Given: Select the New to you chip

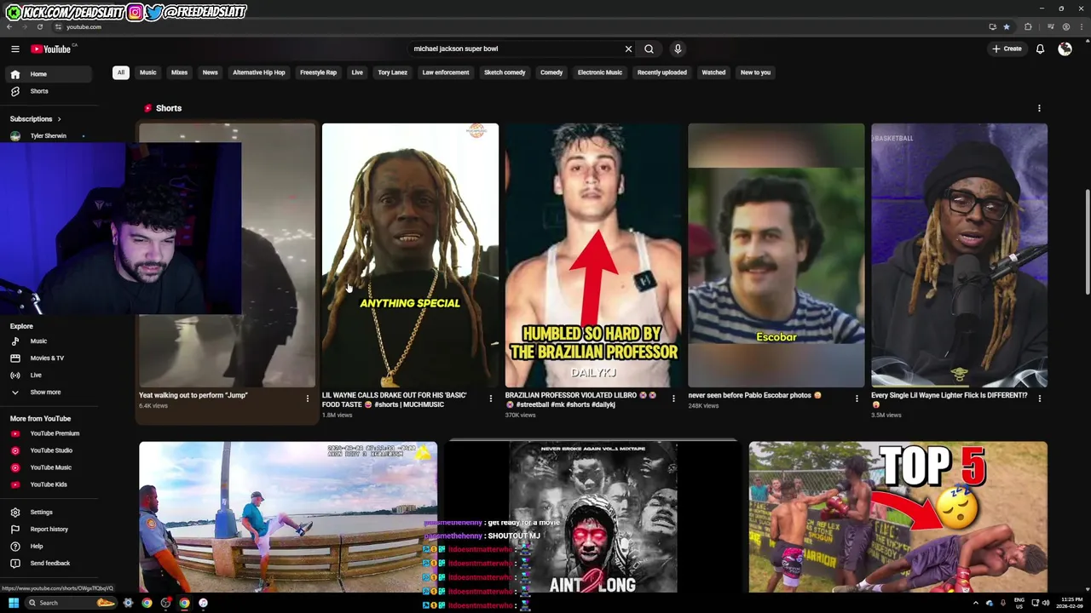Looking at the screenshot, I should click(x=755, y=72).
